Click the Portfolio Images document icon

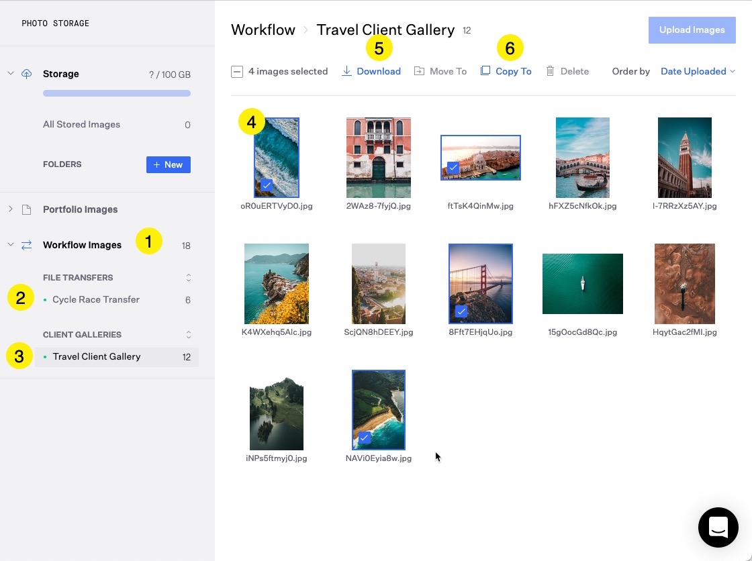(27, 209)
